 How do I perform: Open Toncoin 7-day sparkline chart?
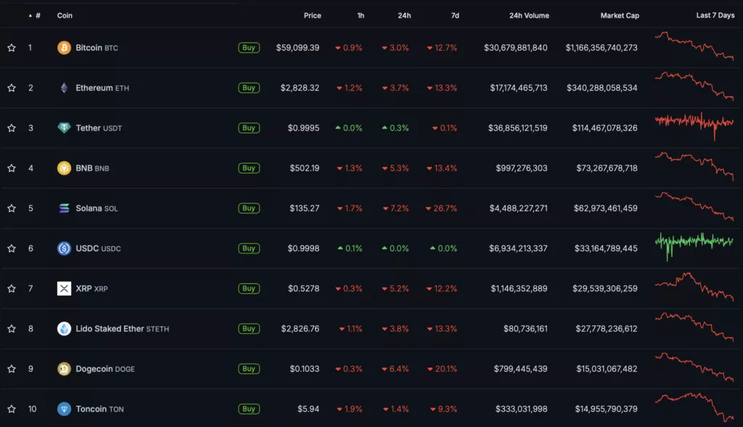pyautogui.click(x=694, y=407)
